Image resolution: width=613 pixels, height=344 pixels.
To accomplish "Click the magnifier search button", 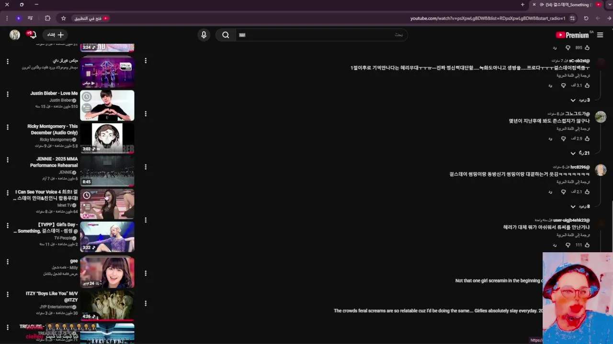I will [x=226, y=35].
